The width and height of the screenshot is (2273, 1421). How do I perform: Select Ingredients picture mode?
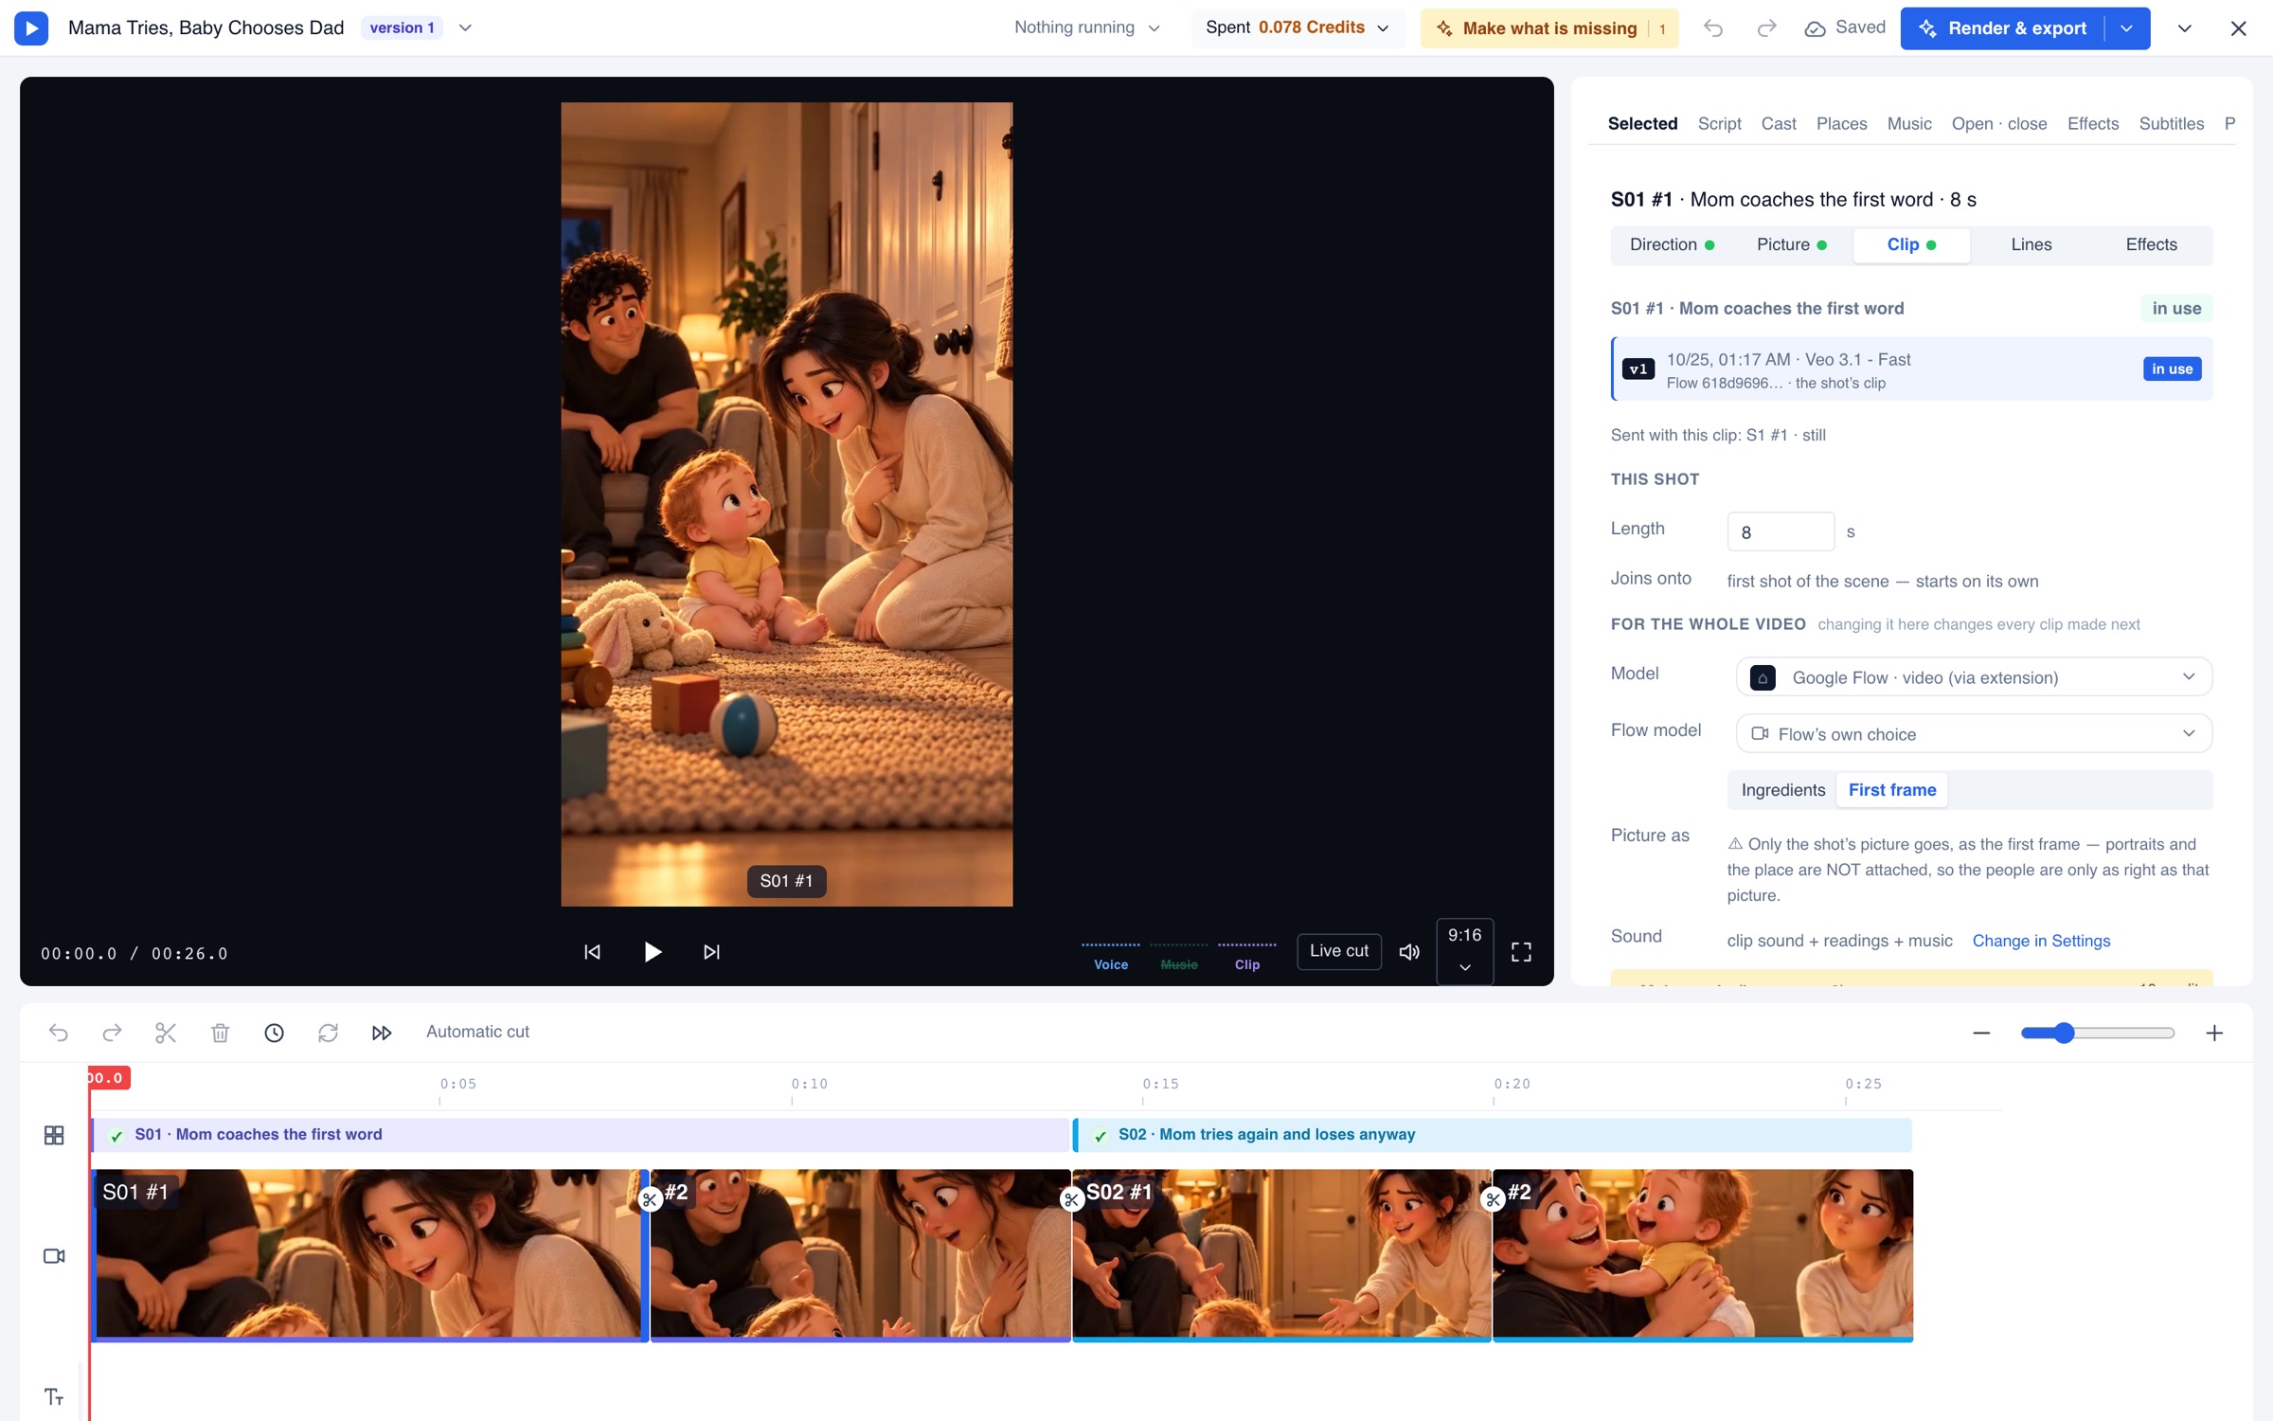point(1782,790)
